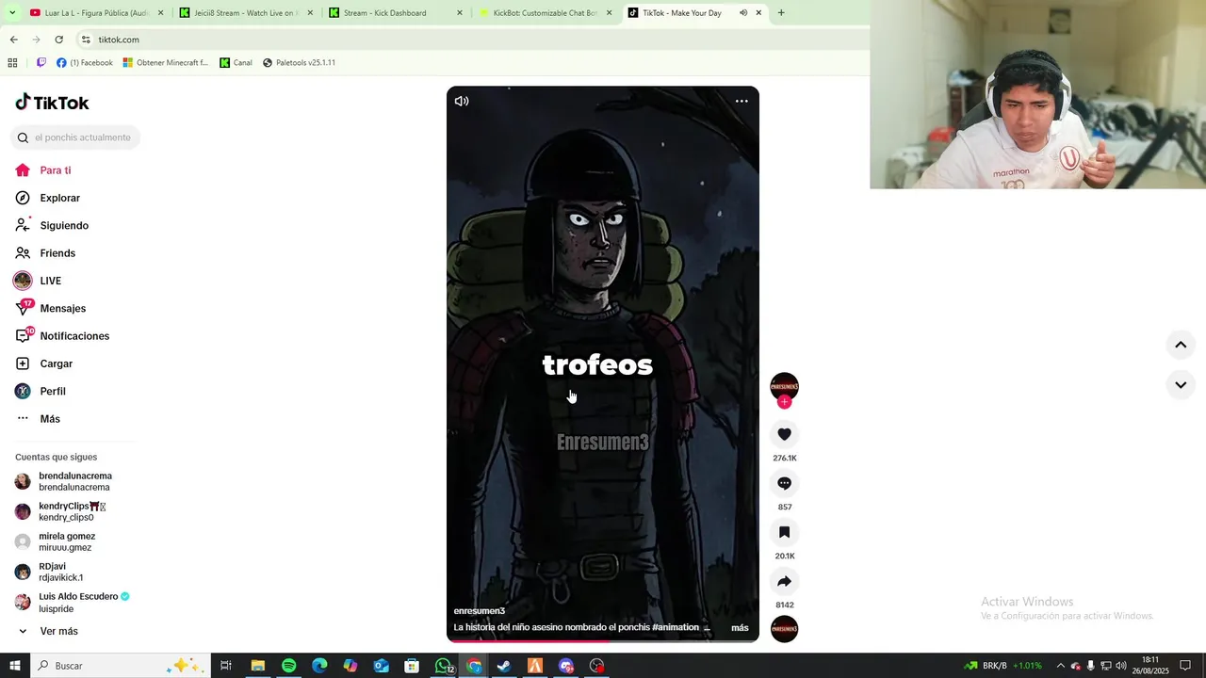Follow enresumen3 with the red plus badge
Screen dimensions: 1206x678
coord(784,402)
